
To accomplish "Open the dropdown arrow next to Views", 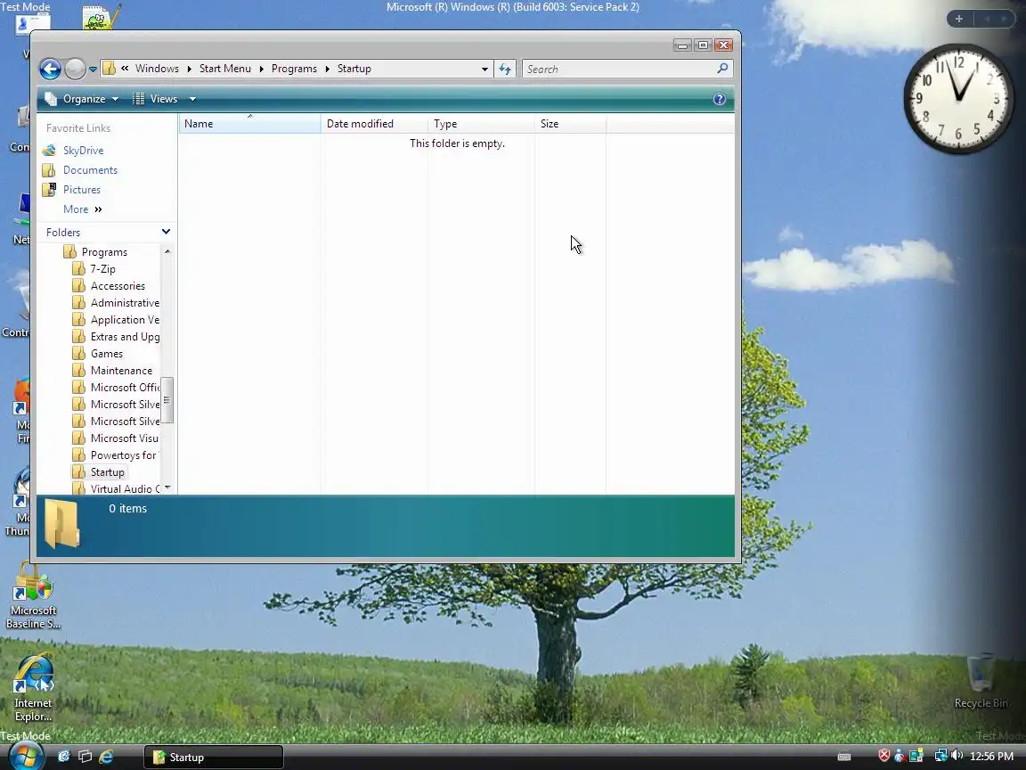I will pyautogui.click(x=192, y=99).
